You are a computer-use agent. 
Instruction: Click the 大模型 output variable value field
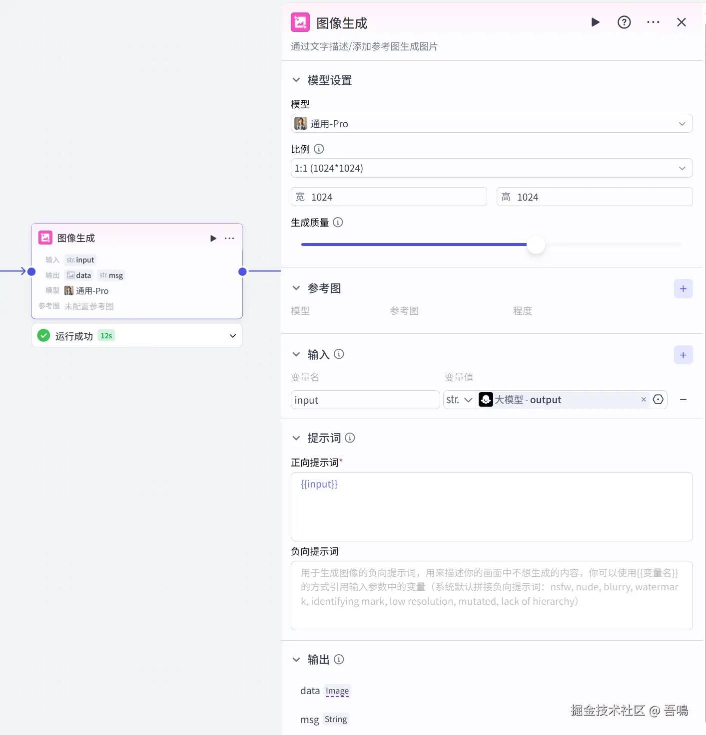(563, 400)
